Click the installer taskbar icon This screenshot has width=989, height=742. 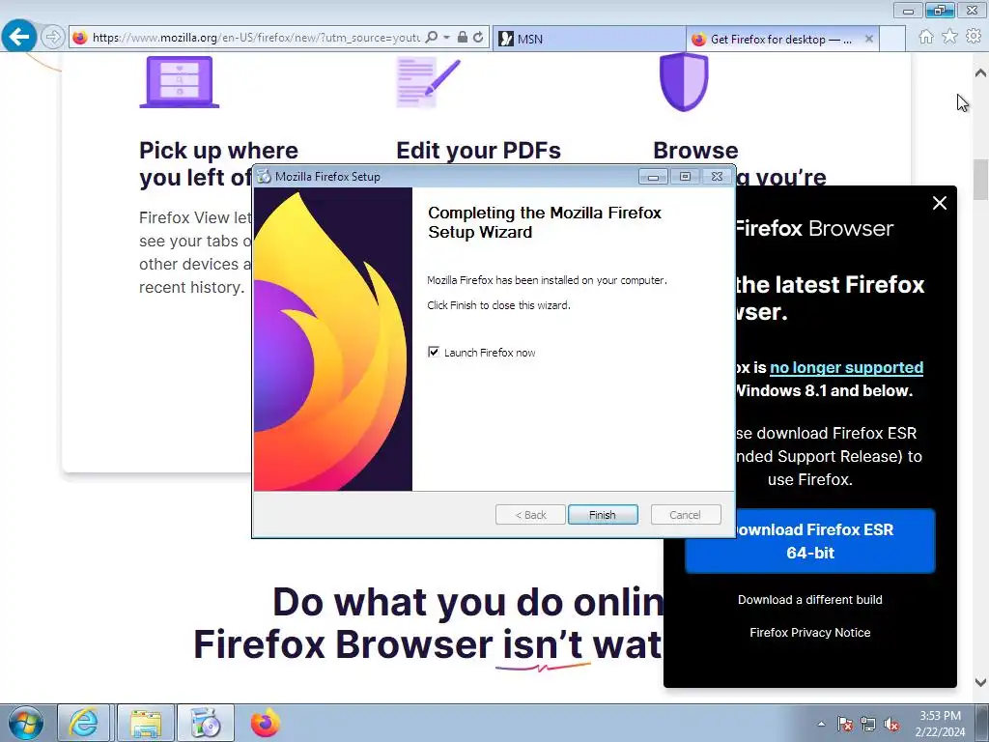pos(205,723)
